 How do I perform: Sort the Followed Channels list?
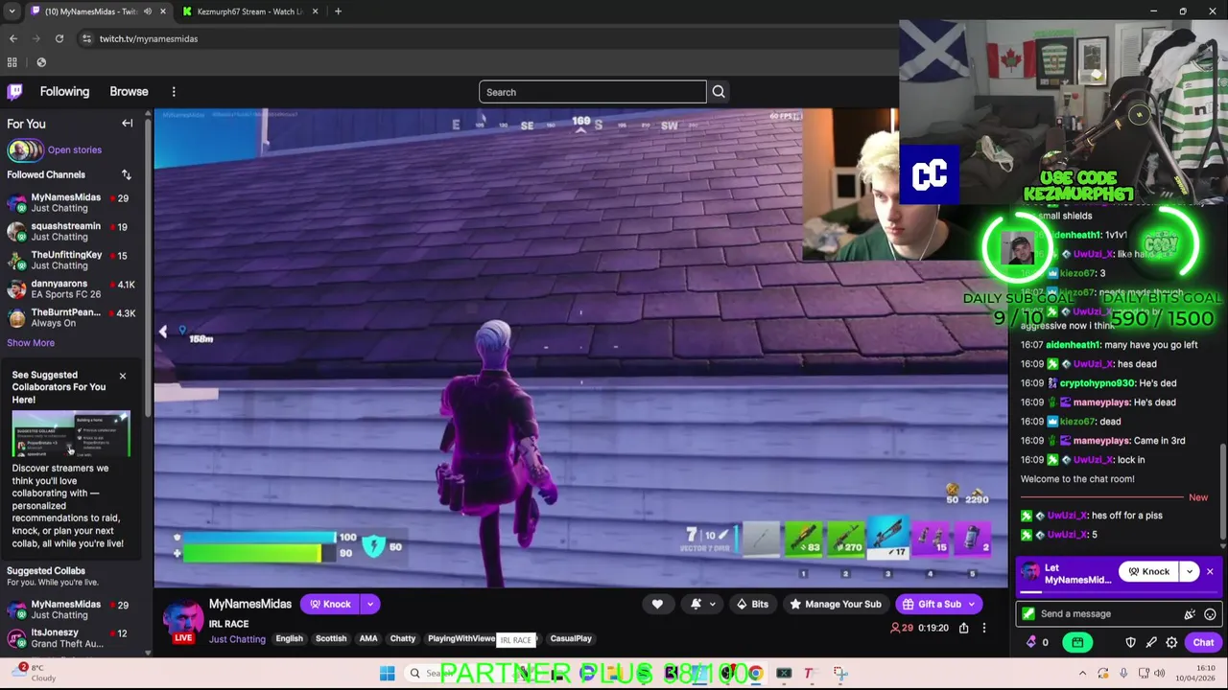pos(126,174)
